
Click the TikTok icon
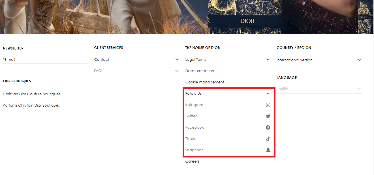(268, 139)
